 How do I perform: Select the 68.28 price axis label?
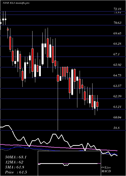tap(117, 44)
